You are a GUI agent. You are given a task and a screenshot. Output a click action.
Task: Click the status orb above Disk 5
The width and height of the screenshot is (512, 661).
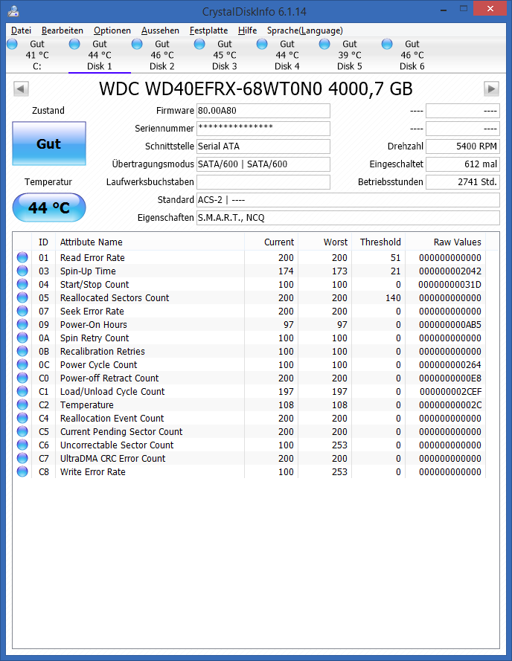(324, 44)
